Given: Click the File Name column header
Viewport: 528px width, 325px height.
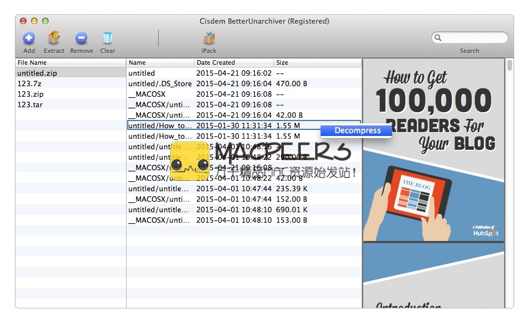Looking at the screenshot, I should (70, 62).
